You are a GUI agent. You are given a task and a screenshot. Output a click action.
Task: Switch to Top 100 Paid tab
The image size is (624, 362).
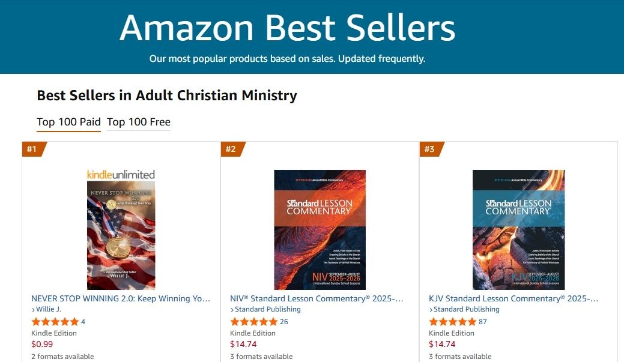tap(68, 122)
